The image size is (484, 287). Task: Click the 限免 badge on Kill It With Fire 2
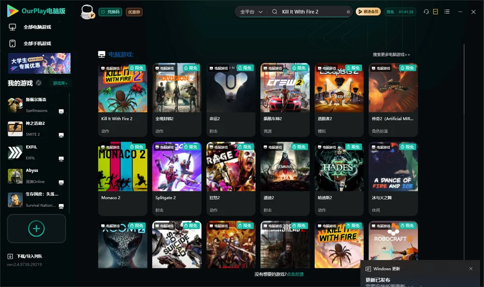coord(137,68)
